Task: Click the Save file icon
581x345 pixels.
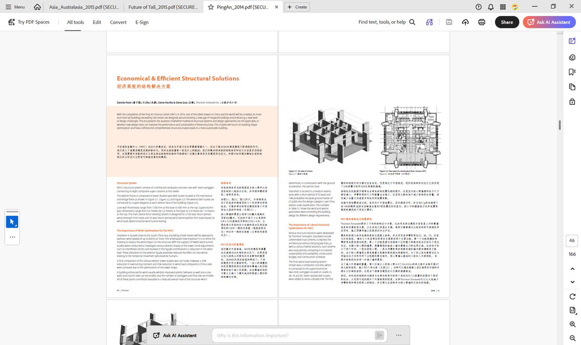Action: tap(449, 22)
